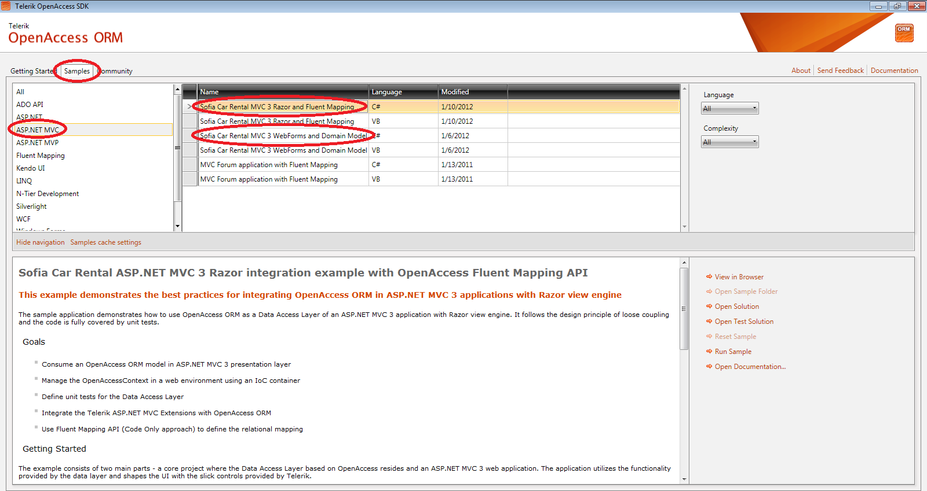Click the arrow icon beside Open Sample Folder
Image resolution: width=927 pixels, height=491 pixels.
(709, 291)
